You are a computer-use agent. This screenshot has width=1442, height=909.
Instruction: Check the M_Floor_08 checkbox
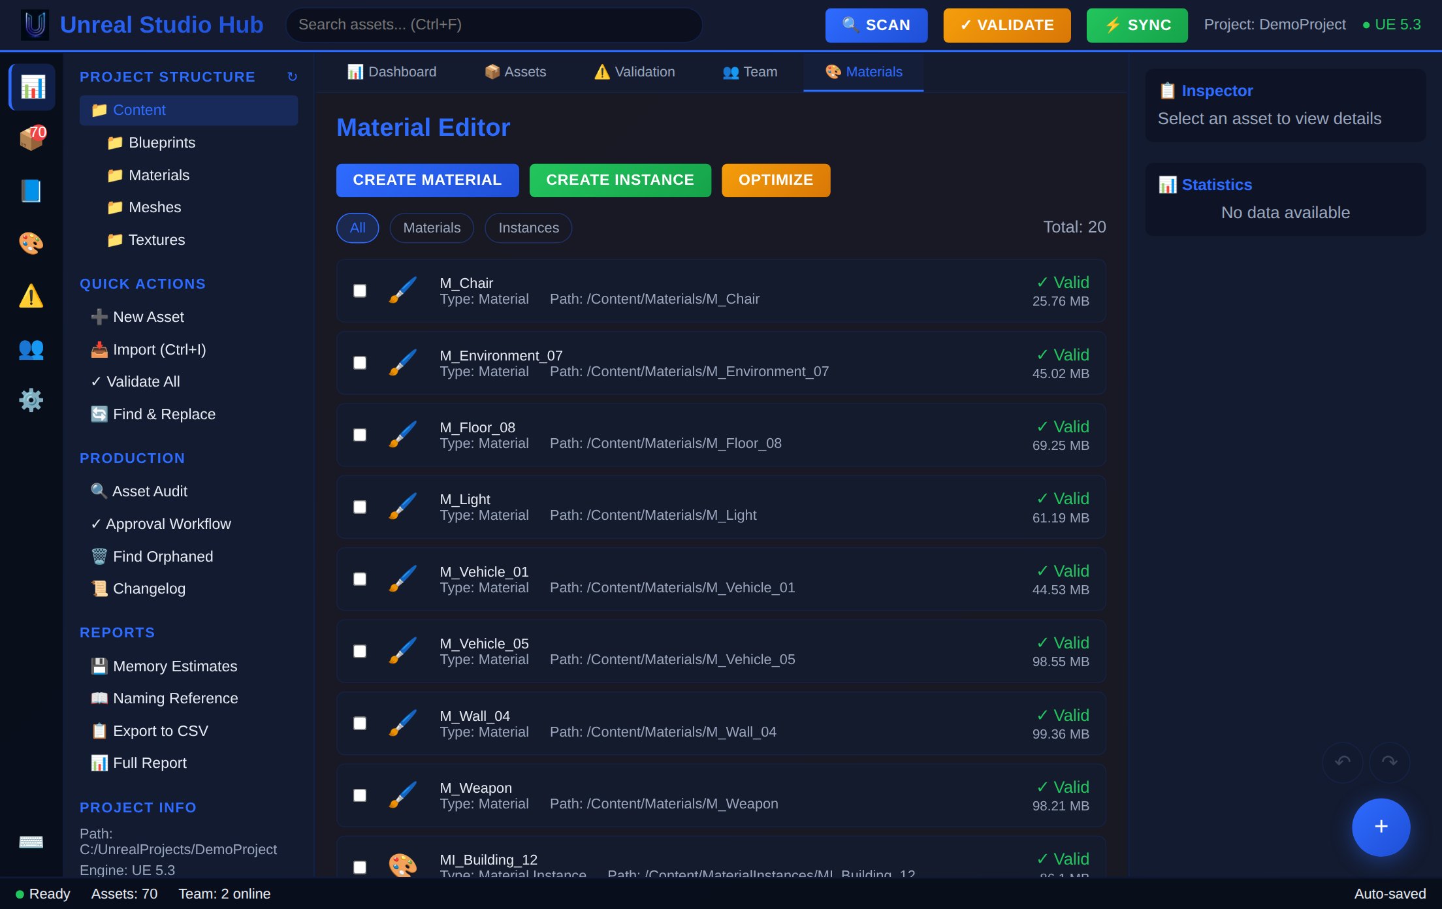tap(360, 435)
